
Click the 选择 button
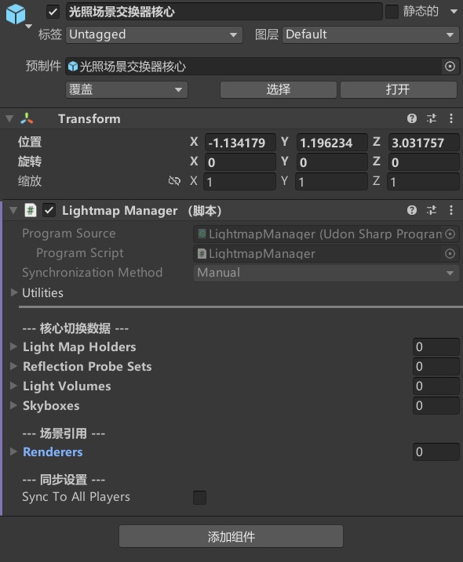click(279, 89)
